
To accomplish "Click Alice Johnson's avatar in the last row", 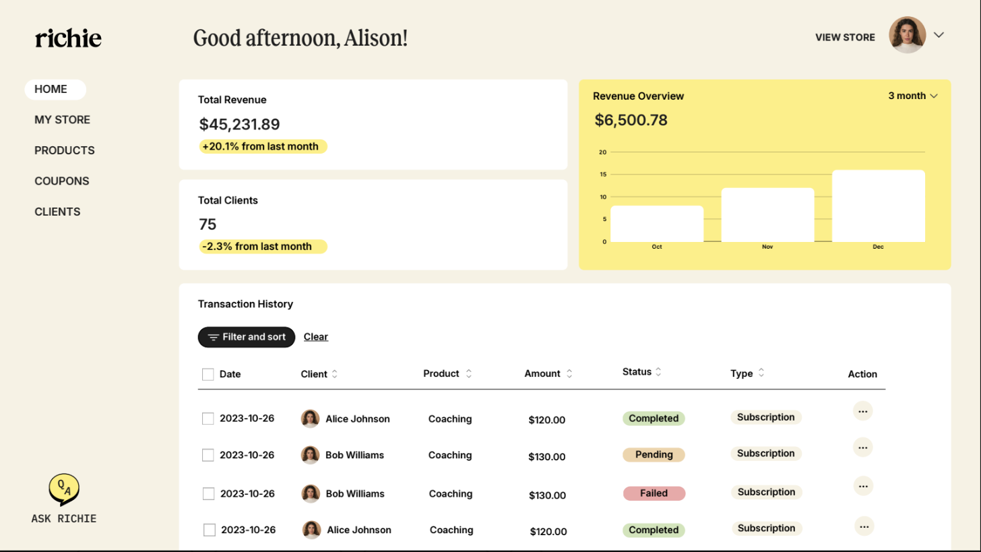I will coord(311,530).
